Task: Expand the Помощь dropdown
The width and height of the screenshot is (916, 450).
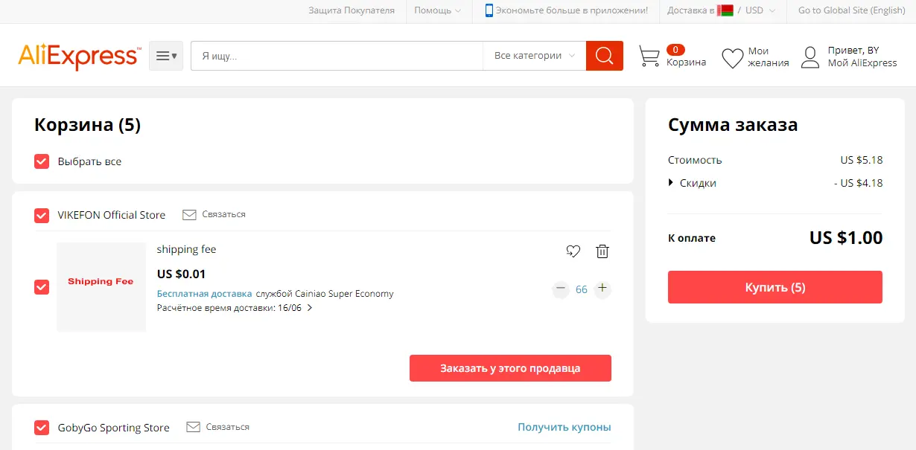Action: (x=437, y=10)
